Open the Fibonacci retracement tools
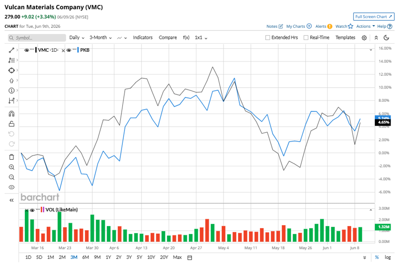 (x=12, y=60)
